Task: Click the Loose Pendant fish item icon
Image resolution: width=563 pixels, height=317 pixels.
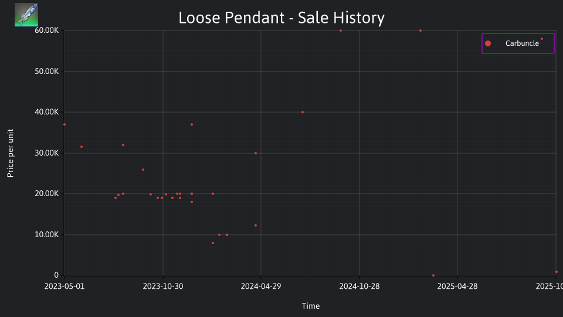Action: coord(26,15)
